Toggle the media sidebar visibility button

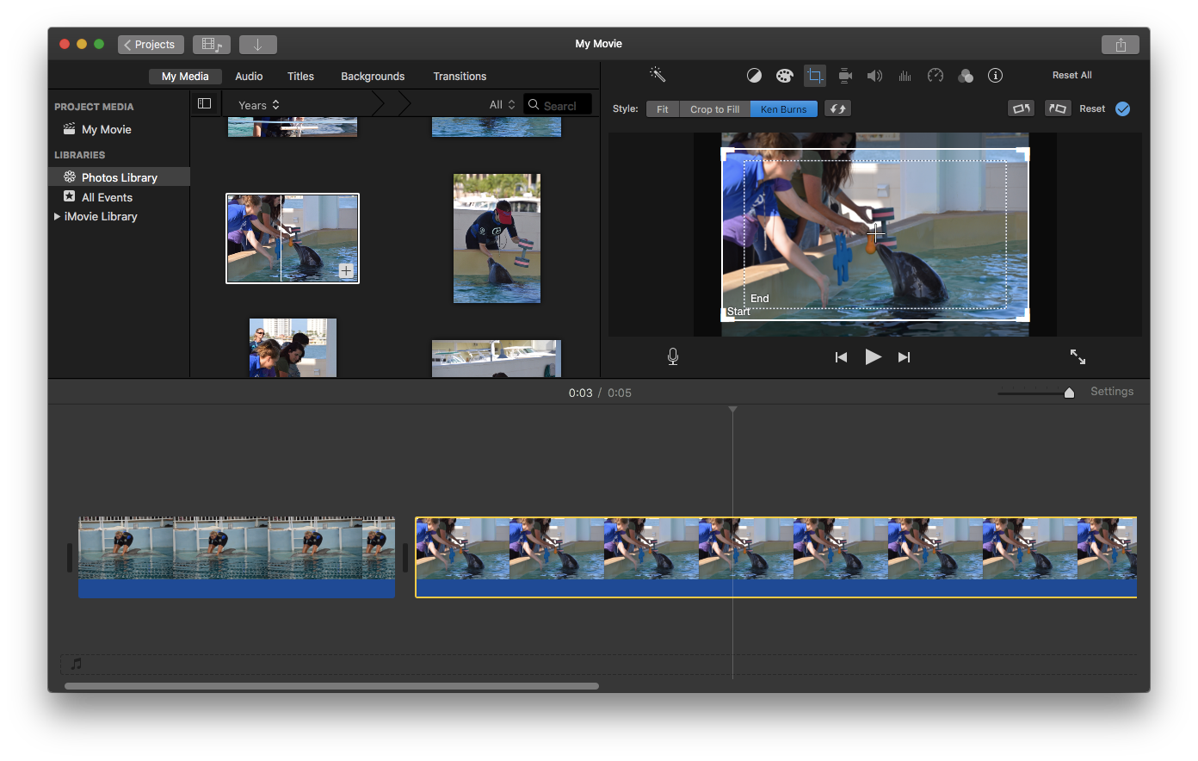pyautogui.click(x=204, y=104)
